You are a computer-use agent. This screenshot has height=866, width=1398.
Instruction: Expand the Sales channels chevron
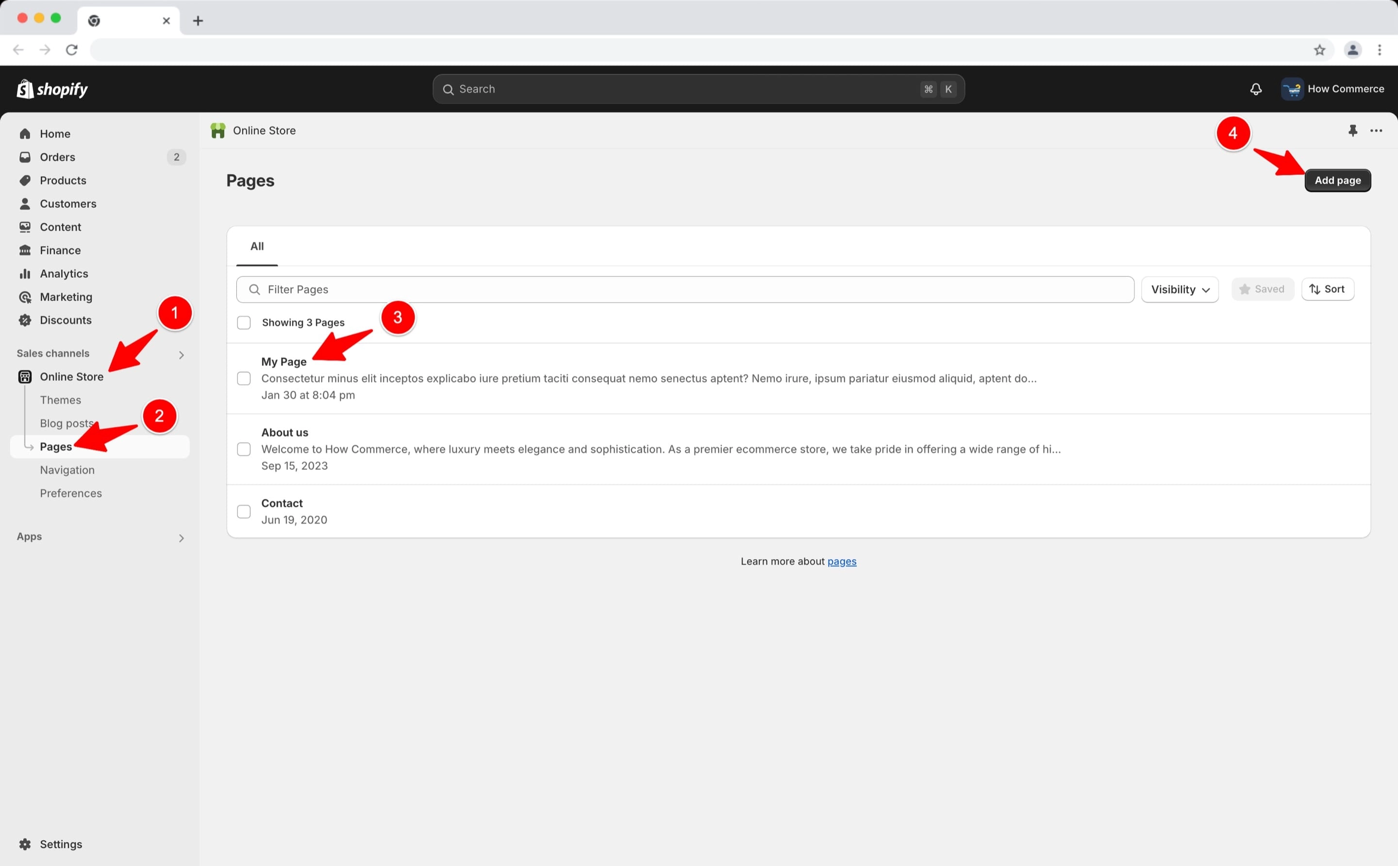pos(181,355)
